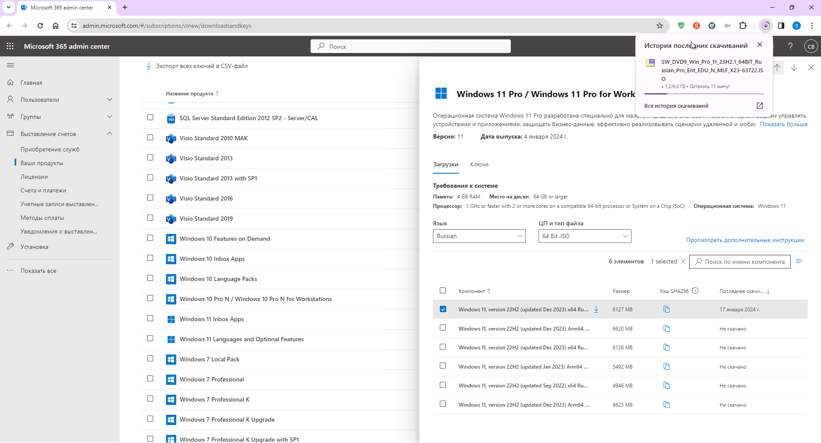Go to next product with down arrow
The height and width of the screenshot is (443, 821).
point(794,68)
